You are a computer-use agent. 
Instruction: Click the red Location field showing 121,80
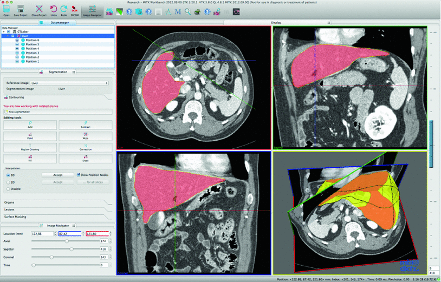98,234
